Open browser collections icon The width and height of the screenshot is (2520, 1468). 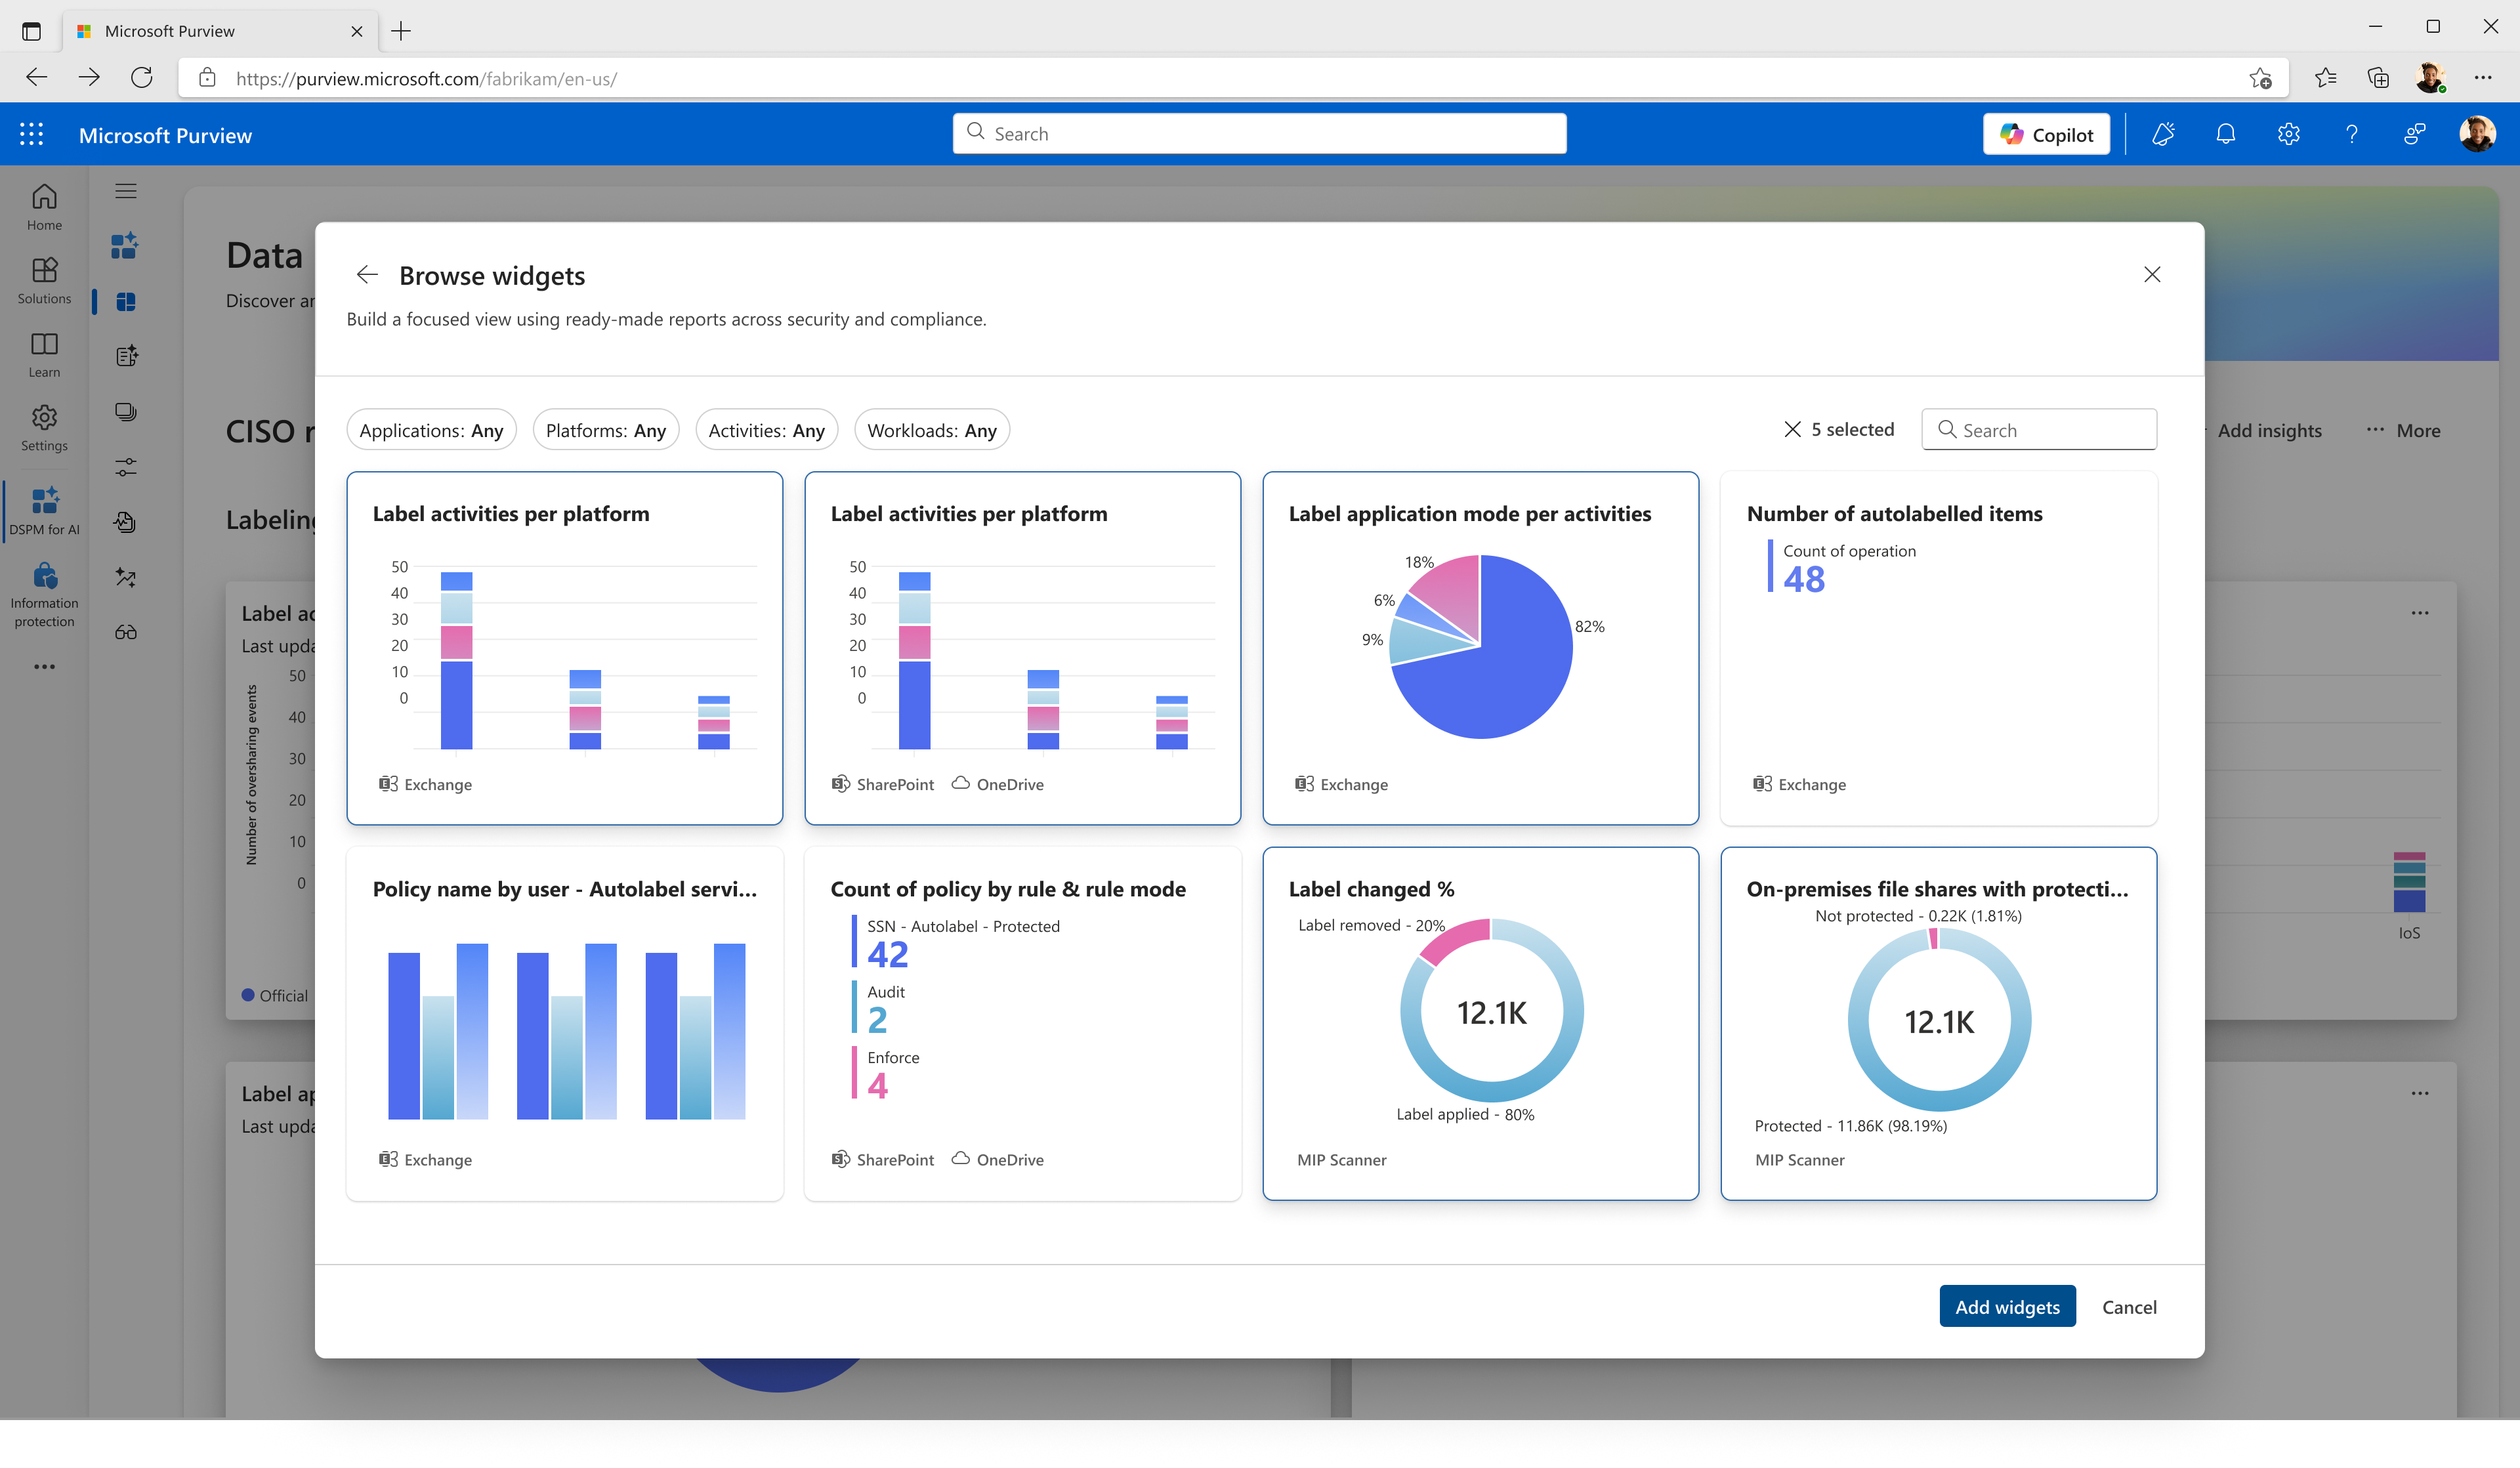pyautogui.click(x=2379, y=78)
